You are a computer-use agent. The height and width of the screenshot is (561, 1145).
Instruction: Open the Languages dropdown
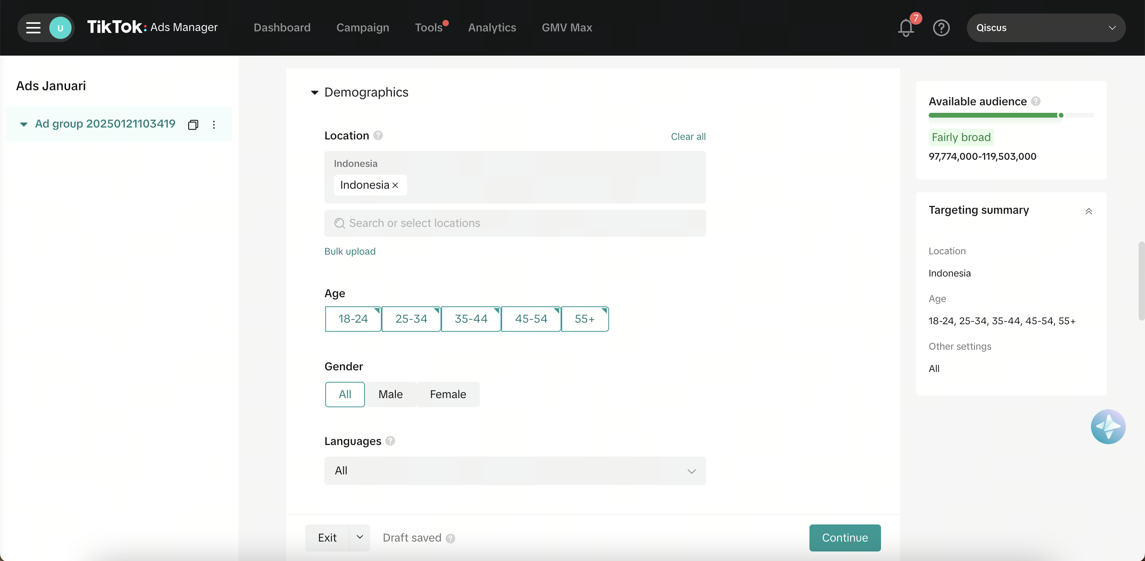click(x=515, y=471)
